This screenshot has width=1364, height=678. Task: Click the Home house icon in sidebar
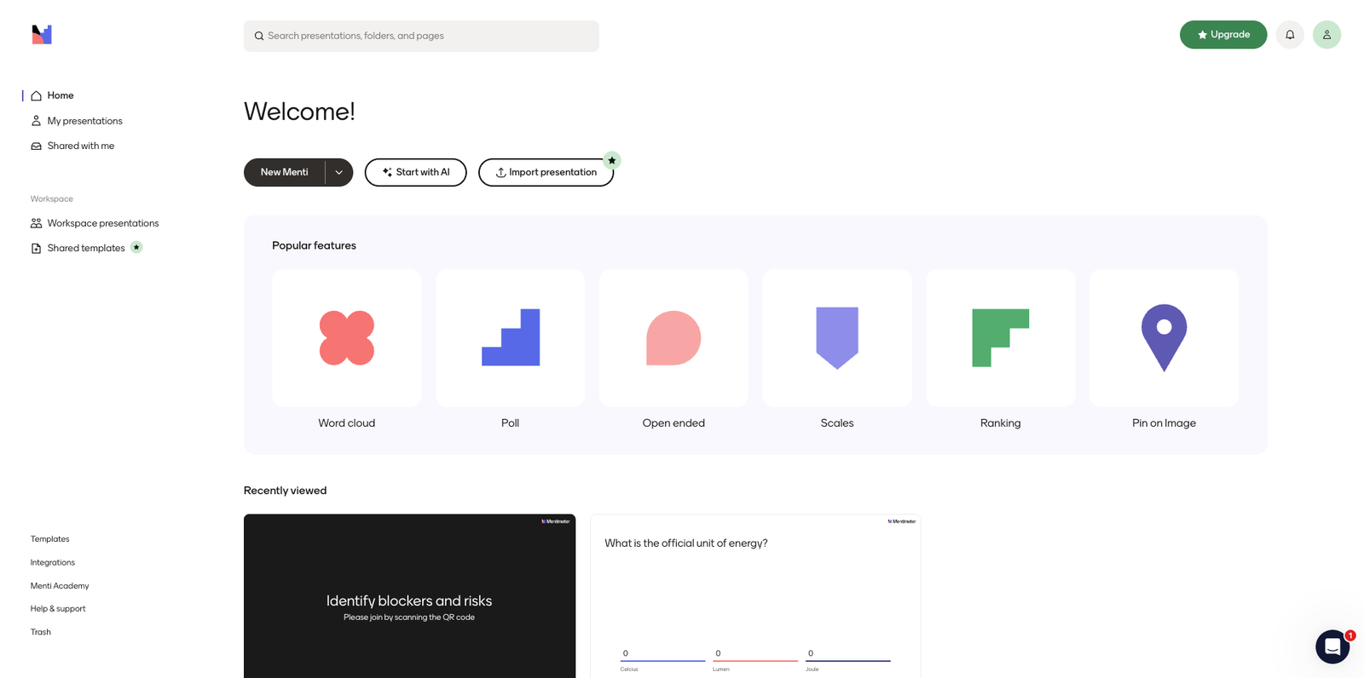coord(36,95)
